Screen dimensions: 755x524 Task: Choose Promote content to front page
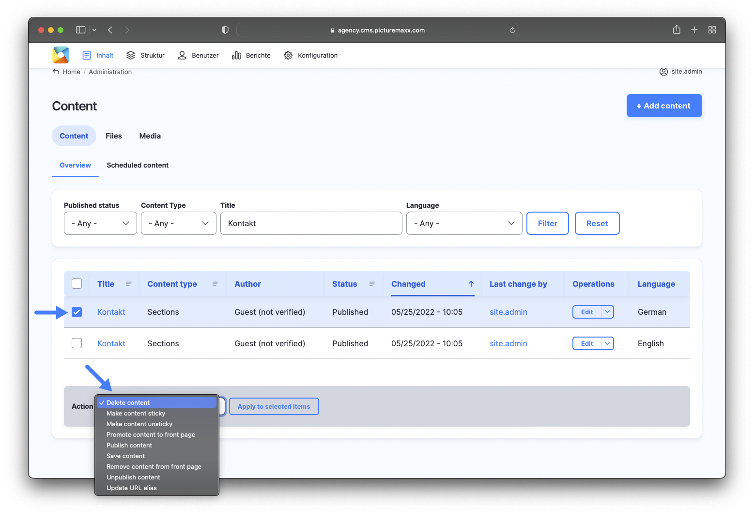pos(157,434)
